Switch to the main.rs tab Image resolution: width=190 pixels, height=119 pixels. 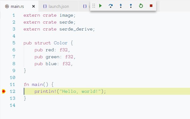(x=19, y=6)
